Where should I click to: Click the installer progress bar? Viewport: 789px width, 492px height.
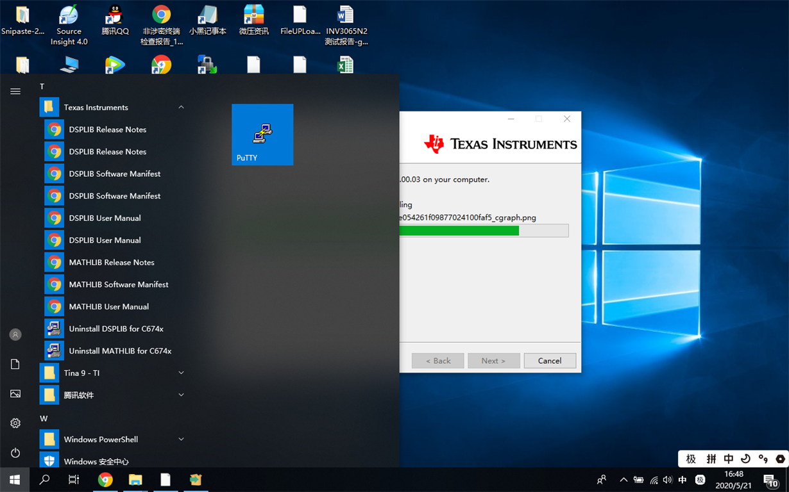pyautogui.click(x=484, y=231)
